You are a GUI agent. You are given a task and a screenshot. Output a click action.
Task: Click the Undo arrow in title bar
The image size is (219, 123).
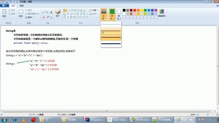[x=10, y=2]
